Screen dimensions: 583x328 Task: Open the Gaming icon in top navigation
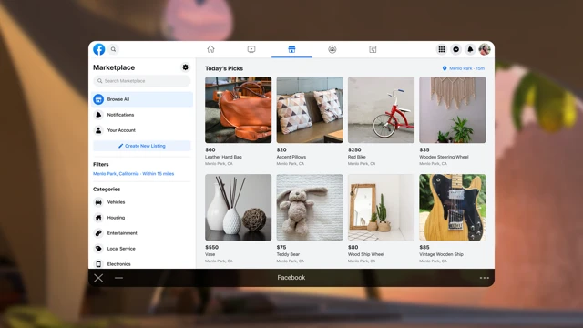click(373, 49)
